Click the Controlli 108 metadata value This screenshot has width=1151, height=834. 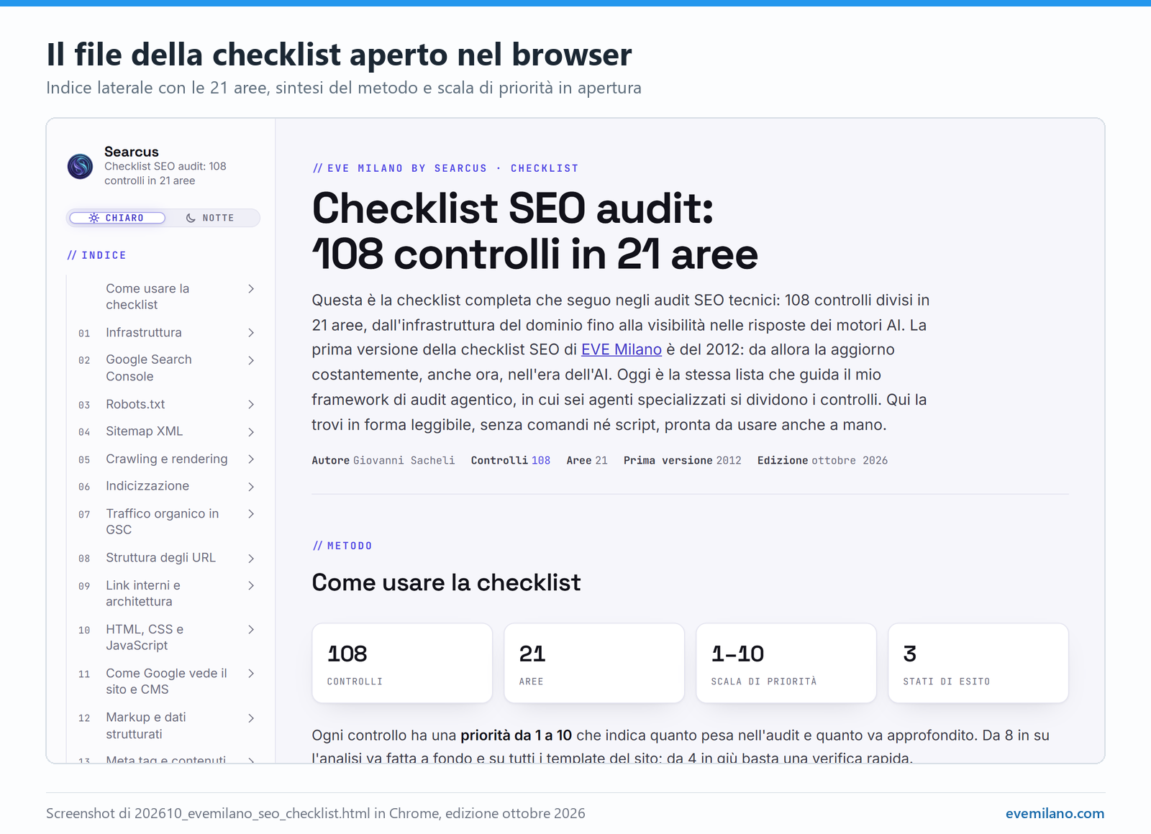tap(541, 460)
